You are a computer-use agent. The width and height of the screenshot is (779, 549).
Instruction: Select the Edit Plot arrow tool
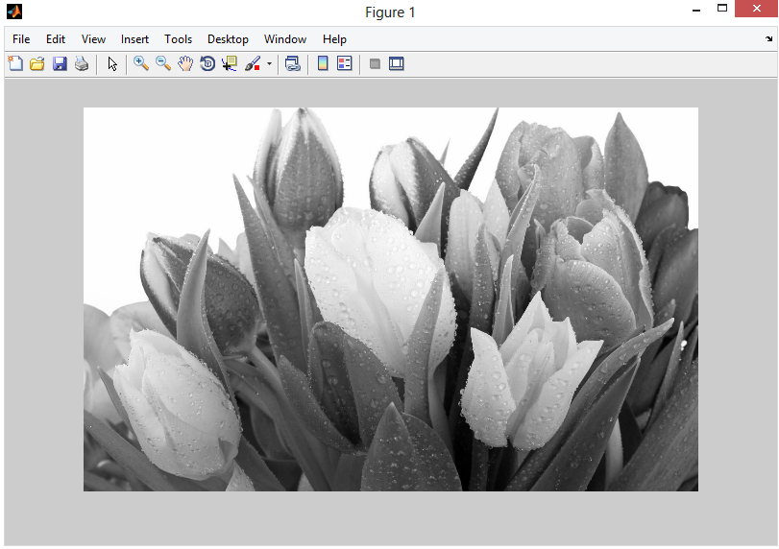[x=112, y=64]
